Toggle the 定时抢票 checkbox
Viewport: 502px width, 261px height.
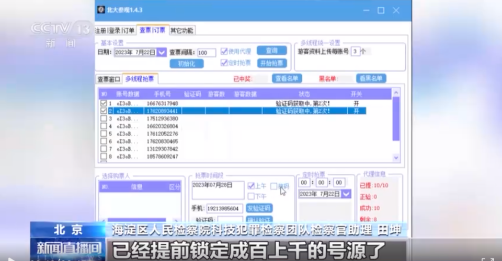(x=224, y=63)
